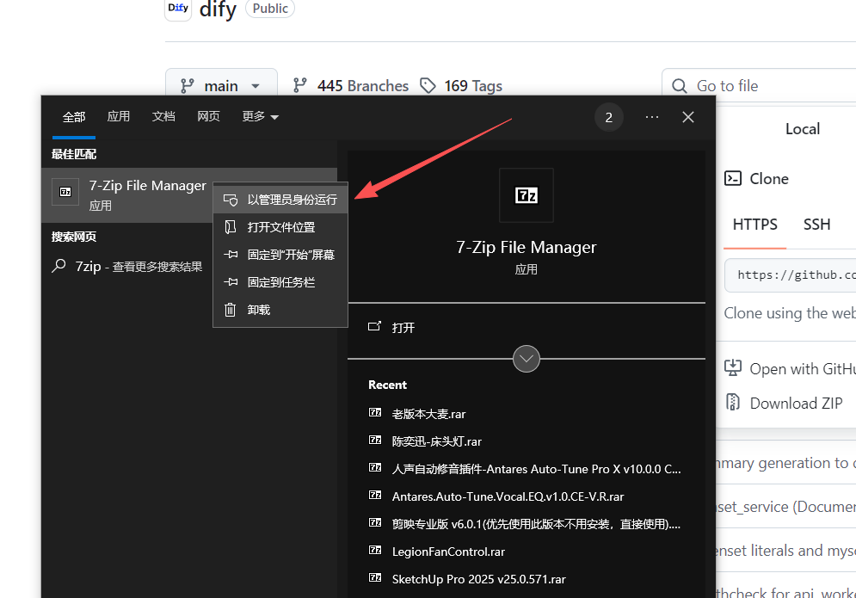This screenshot has height=598, width=856.
Task: Open recent file 老版本大麦.rar
Action: (x=428, y=414)
